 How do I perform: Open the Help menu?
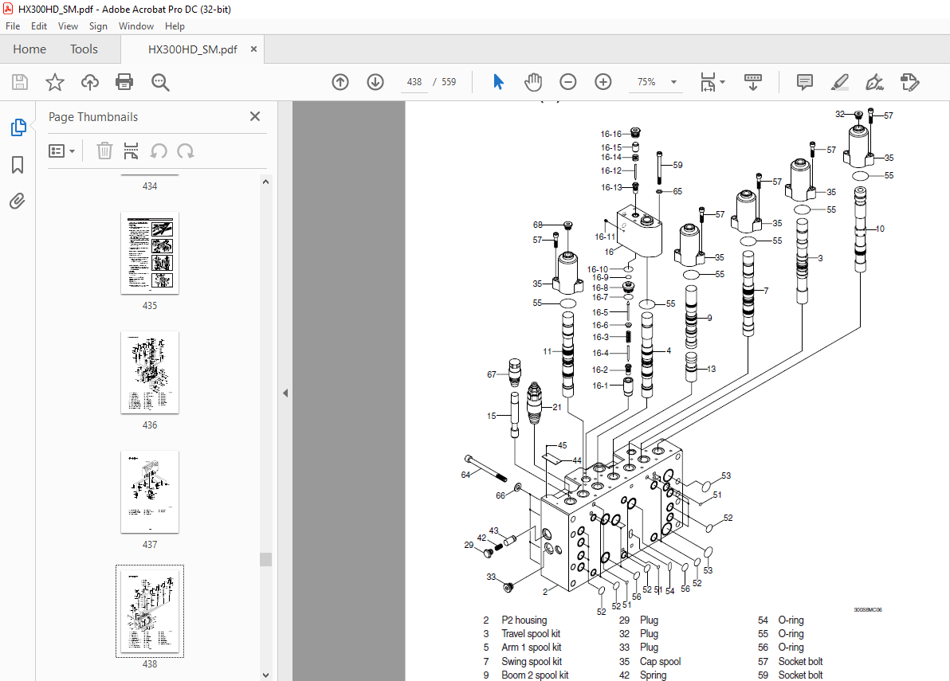(x=175, y=26)
